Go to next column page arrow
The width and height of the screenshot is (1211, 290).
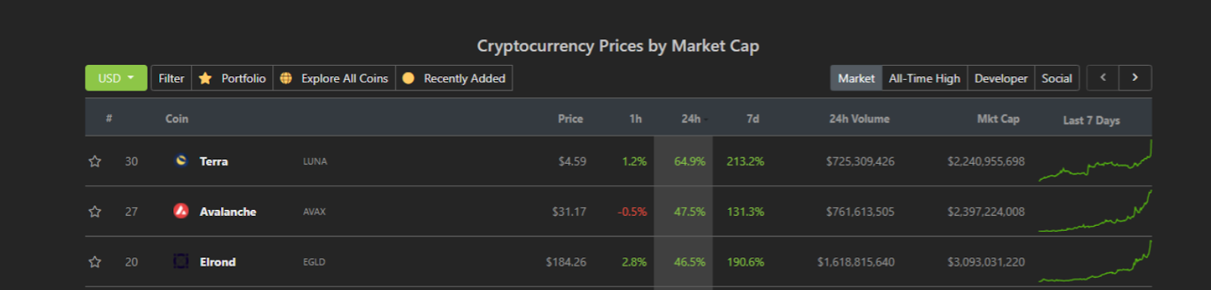pos(1135,78)
